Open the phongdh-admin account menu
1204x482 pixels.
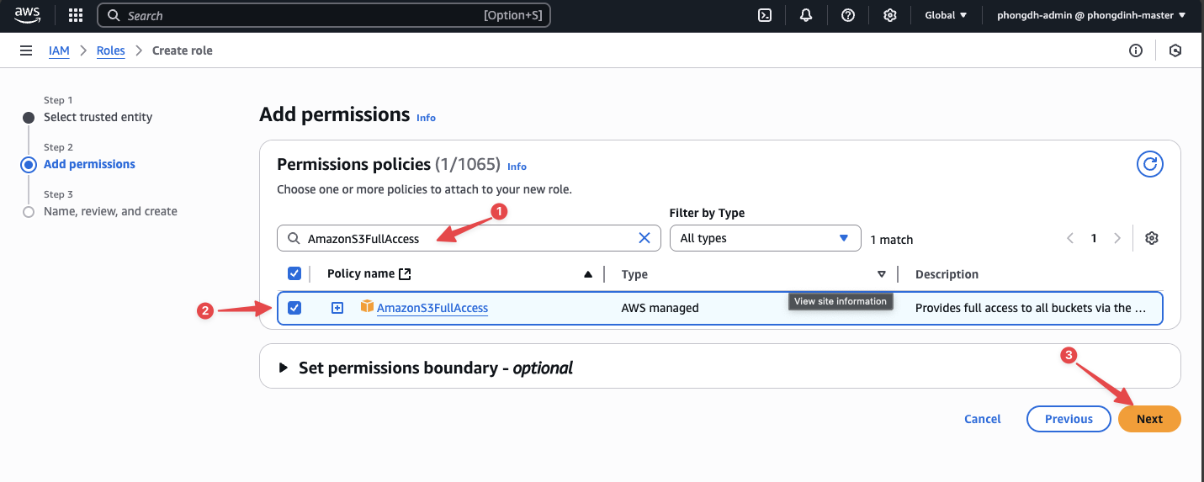[x=1091, y=15]
